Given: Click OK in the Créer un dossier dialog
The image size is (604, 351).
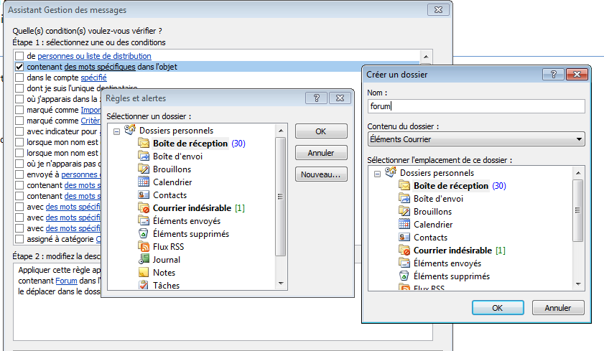Looking at the screenshot, I should 498,308.
